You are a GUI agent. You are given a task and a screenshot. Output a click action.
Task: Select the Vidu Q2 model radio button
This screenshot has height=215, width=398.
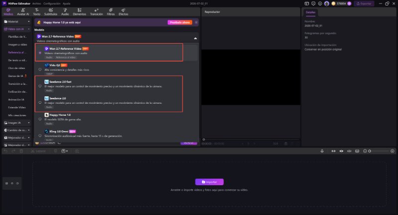click(x=40, y=70)
